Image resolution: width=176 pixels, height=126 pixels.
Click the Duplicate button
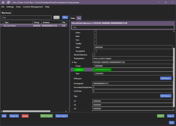click(14, 116)
